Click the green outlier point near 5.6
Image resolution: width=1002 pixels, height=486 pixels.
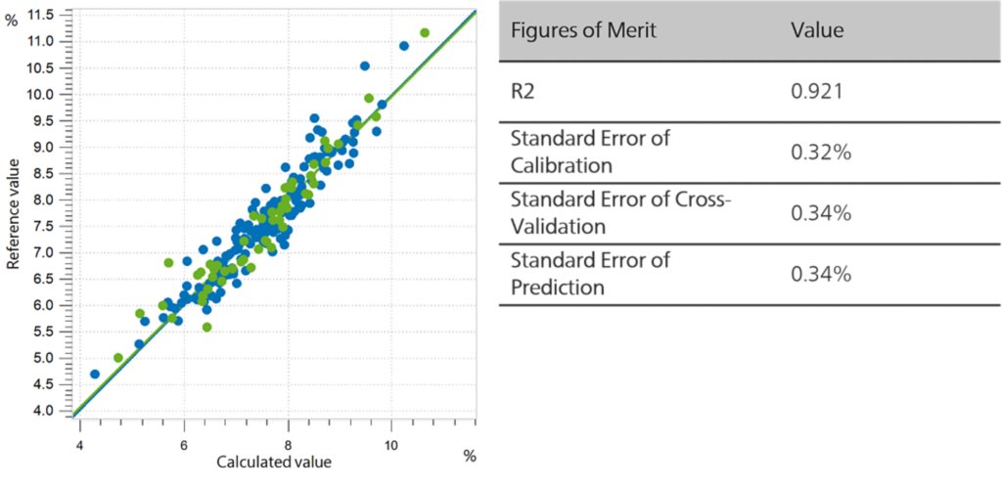tap(206, 327)
